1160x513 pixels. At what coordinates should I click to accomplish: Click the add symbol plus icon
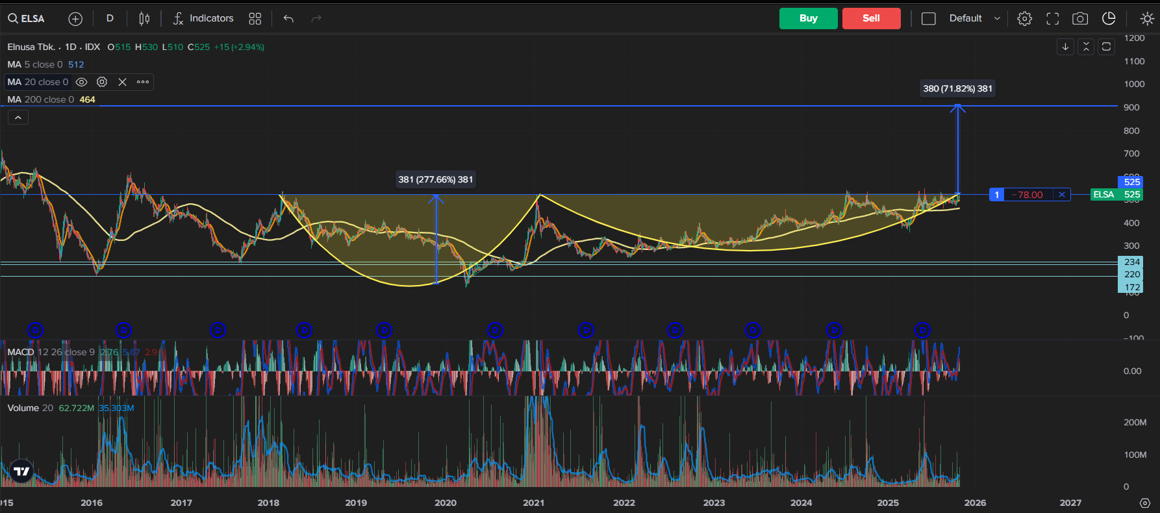75,19
